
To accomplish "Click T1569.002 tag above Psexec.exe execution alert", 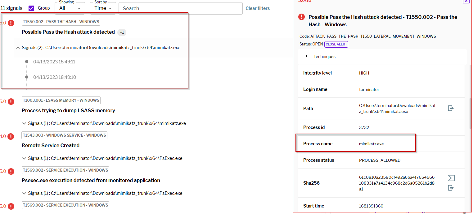I will point(65,170).
